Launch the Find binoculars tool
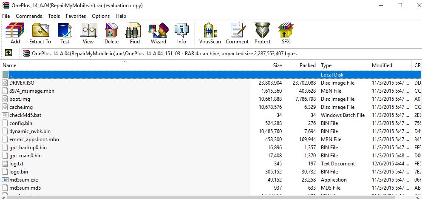 135,34
